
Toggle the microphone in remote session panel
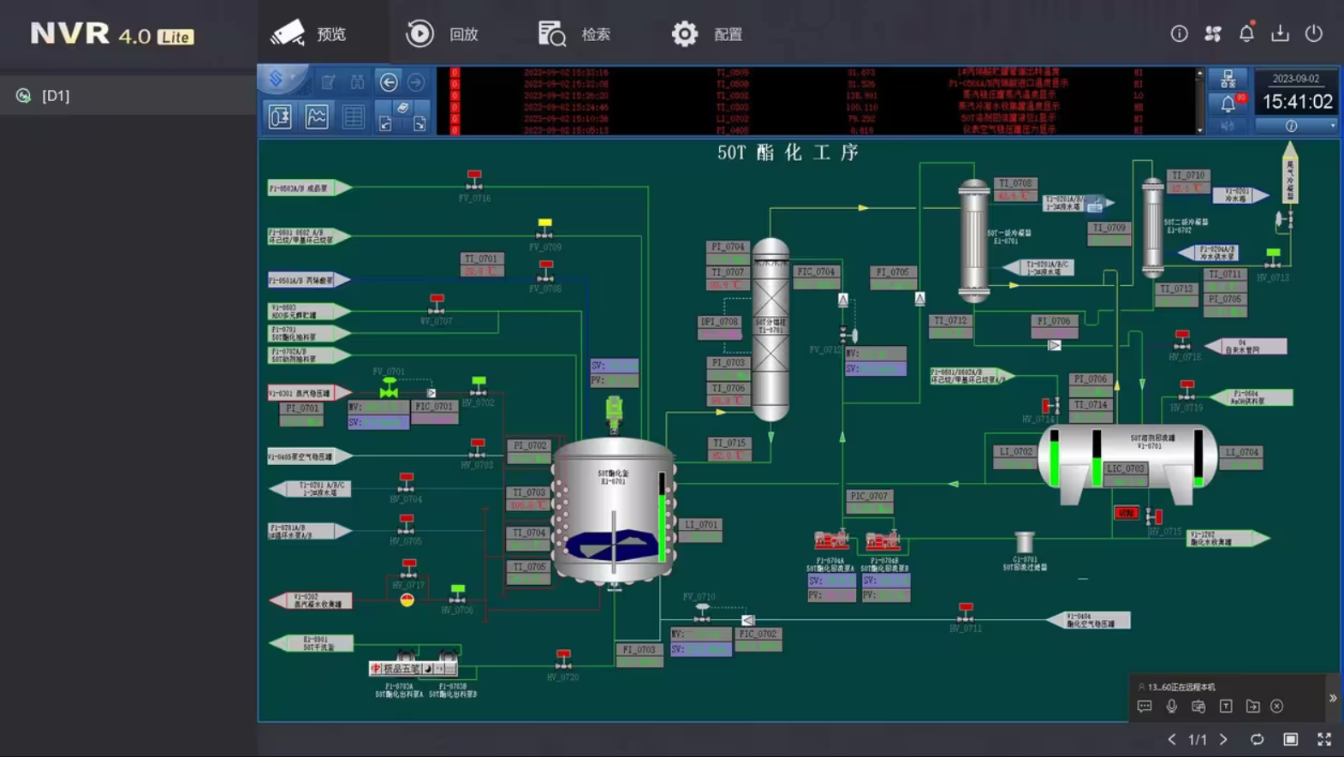[1171, 706]
